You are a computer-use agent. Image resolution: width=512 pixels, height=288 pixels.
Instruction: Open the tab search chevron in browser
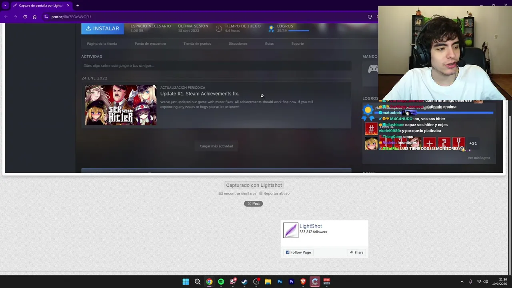(5, 6)
